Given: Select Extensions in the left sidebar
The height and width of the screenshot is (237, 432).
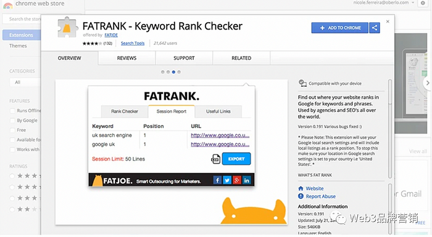Looking at the screenshot, I should 22,35.
